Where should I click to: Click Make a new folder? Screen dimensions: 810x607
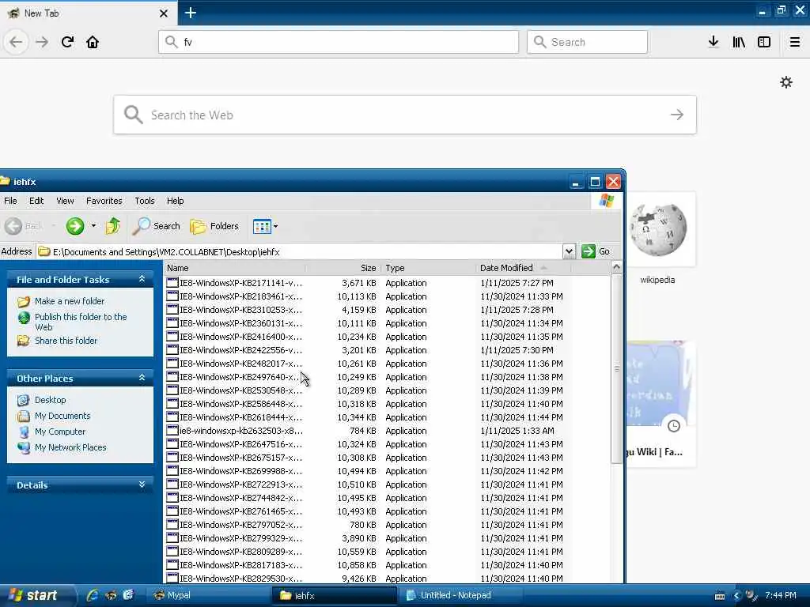tap(70, 301)
